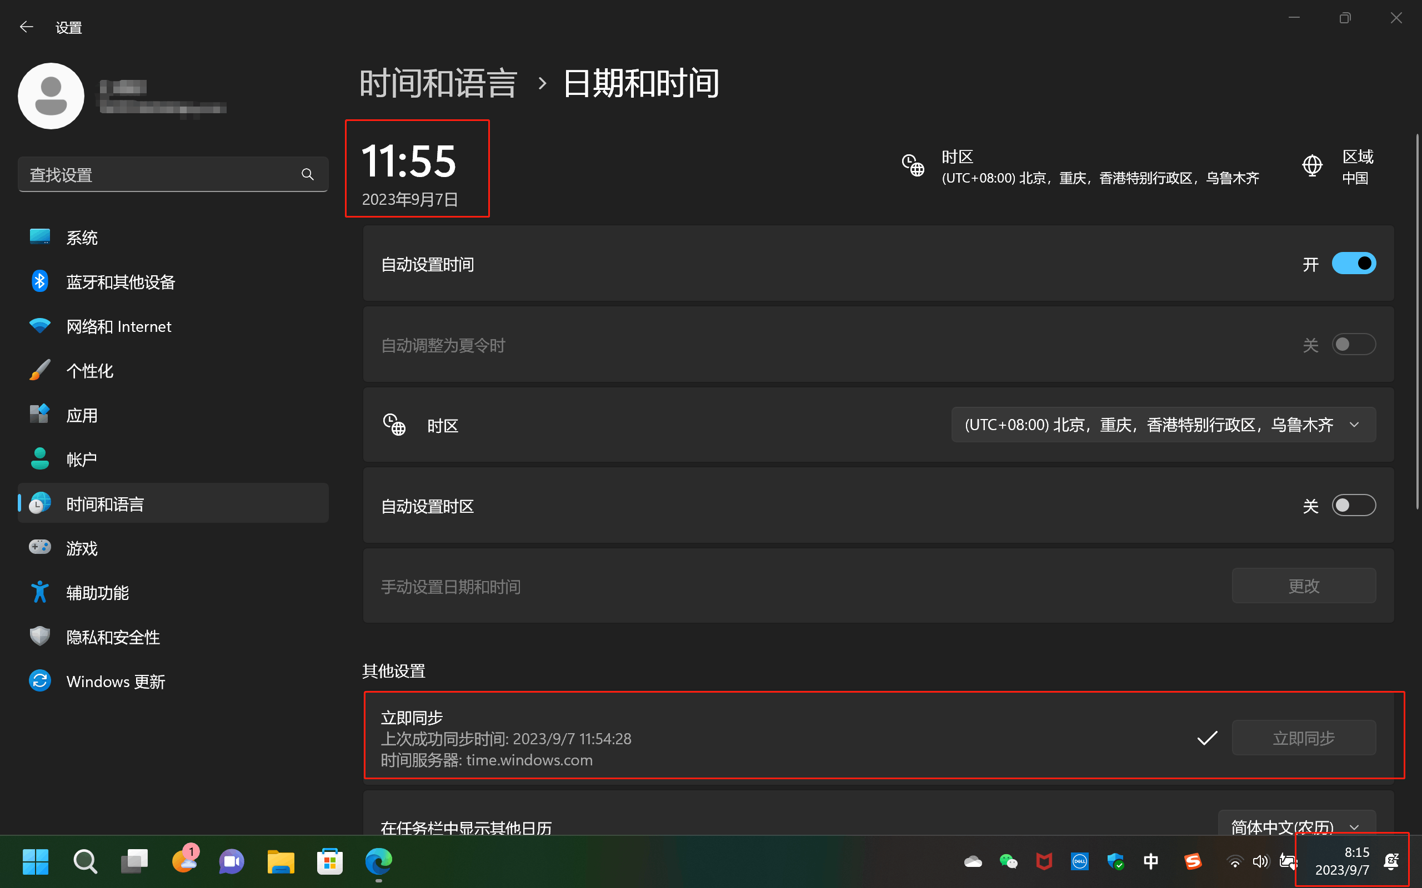
Task: Turn on 自动设置时区
Action: pyautogui.click(x=1353, y=505)
